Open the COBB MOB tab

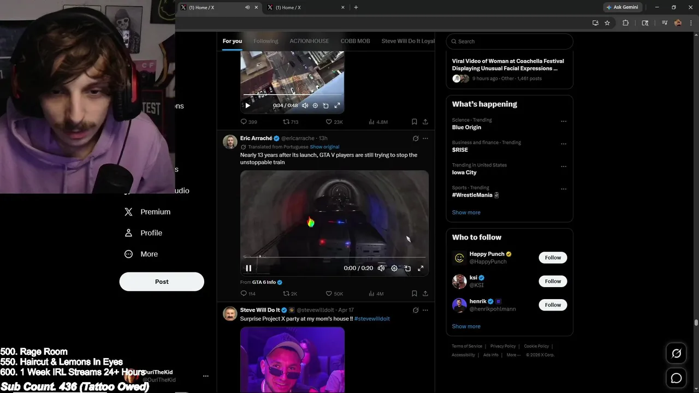pos(356,41)
